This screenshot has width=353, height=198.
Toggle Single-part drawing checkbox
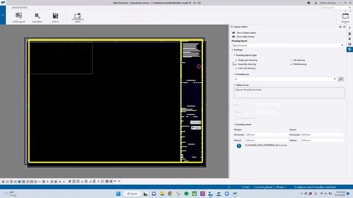236,60
